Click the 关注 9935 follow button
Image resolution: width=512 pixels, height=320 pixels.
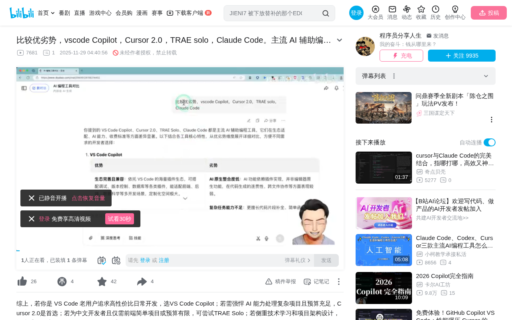(x=462, y=56)
